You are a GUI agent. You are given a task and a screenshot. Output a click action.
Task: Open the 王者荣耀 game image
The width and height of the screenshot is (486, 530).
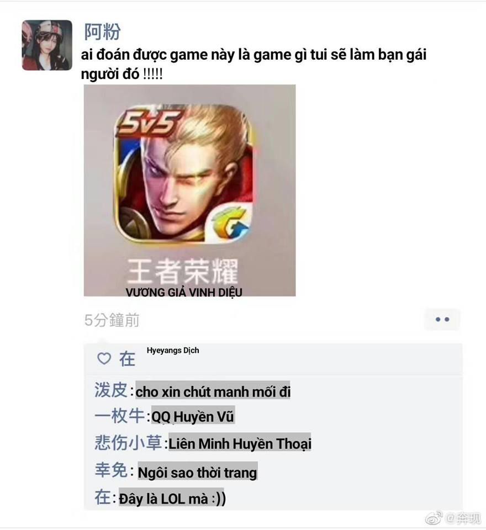coord(190,190)
